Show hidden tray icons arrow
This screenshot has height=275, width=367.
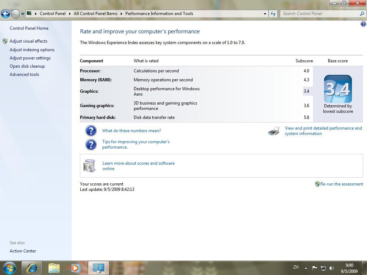[x=306, y=268]
